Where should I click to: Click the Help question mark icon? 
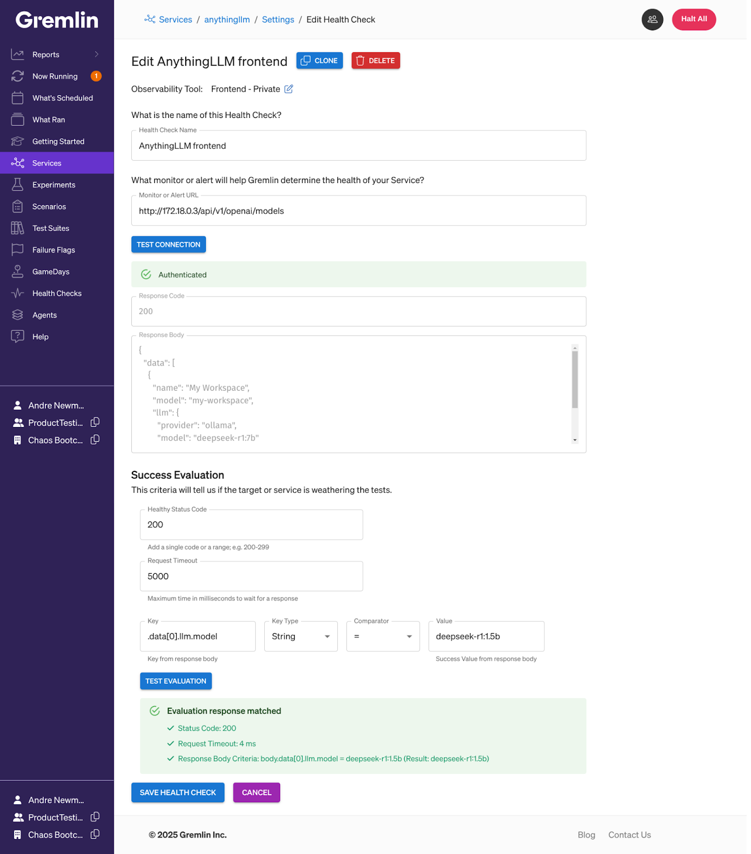(x=18, y=336)
